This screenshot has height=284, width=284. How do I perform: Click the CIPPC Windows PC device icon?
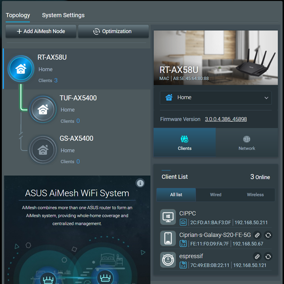(168, 217)
